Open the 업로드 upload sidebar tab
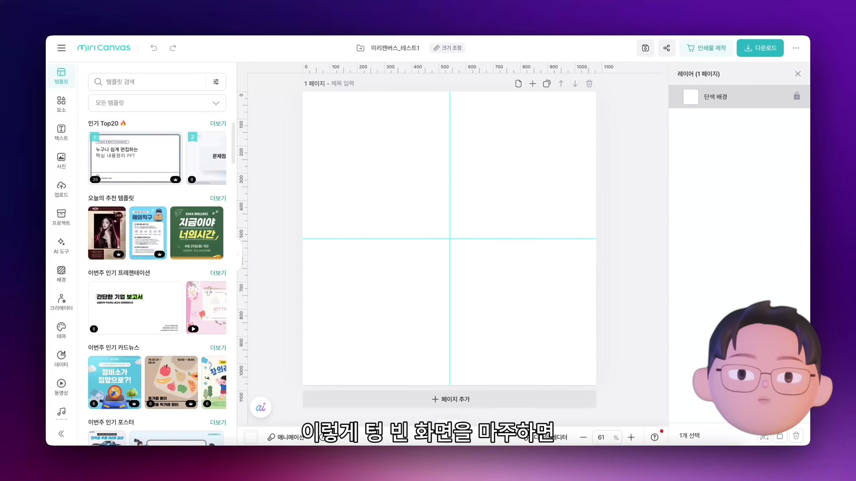The width and height of the screenshot is (856, 481). [61, 189]
